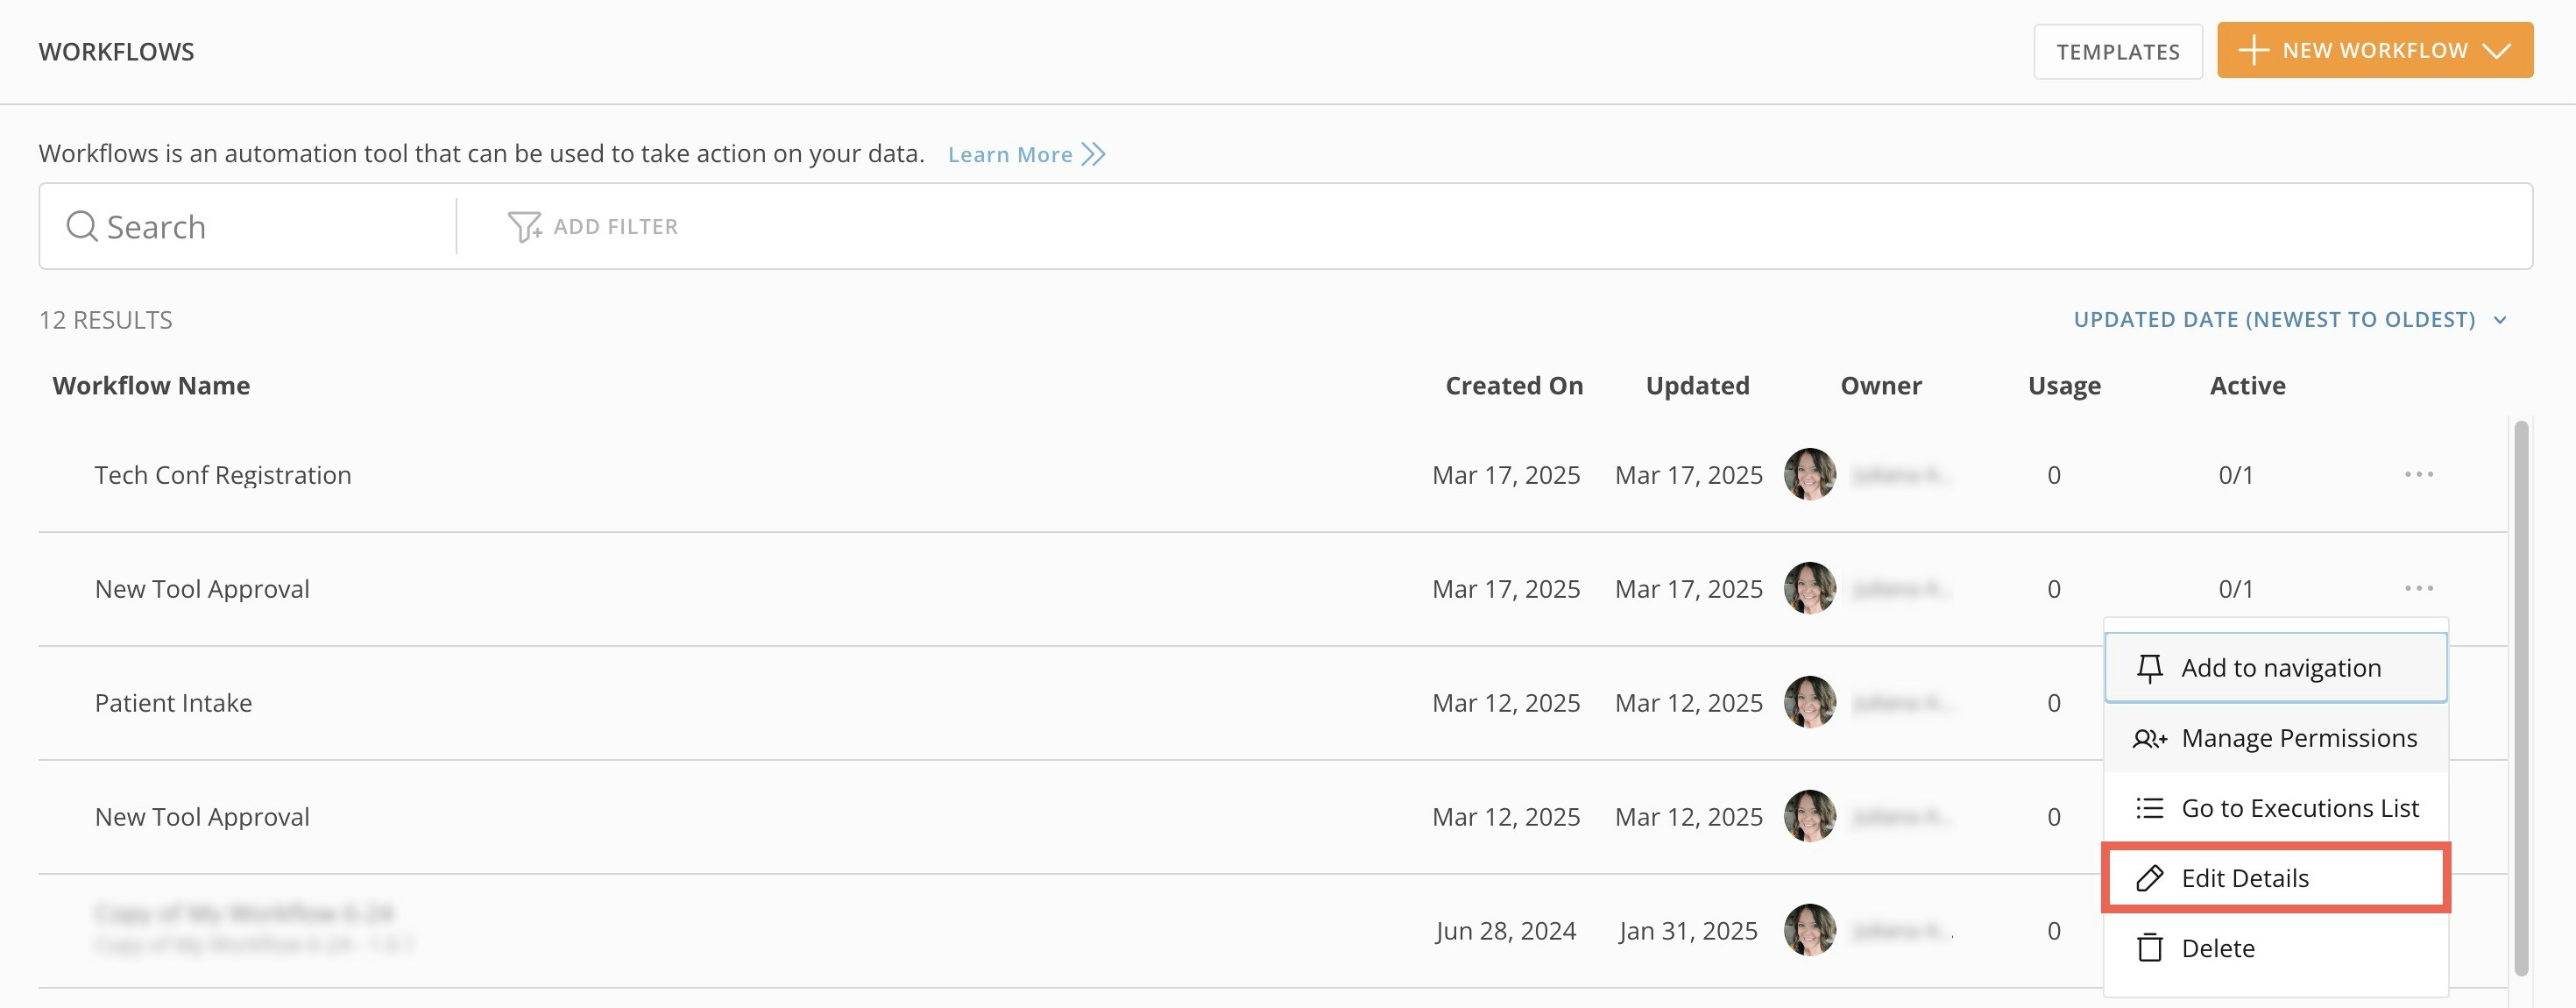
Task: Click the magnifier search icon
Action: click(81, 227)
